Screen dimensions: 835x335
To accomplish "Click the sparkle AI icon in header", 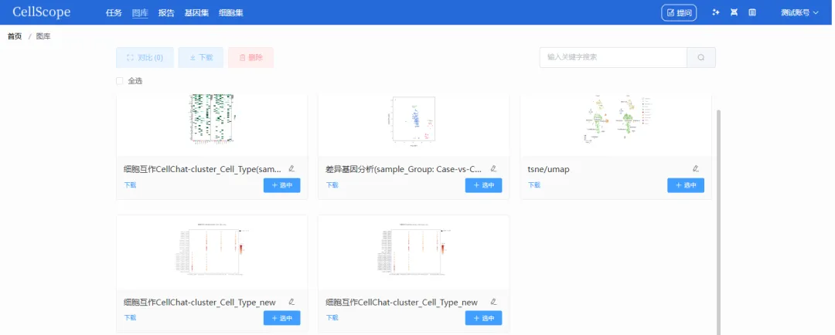I will [716, 12].
